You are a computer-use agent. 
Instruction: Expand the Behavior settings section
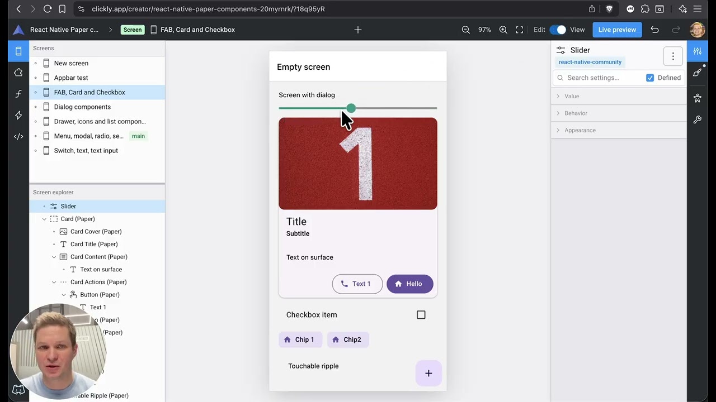tap(619, 113)
